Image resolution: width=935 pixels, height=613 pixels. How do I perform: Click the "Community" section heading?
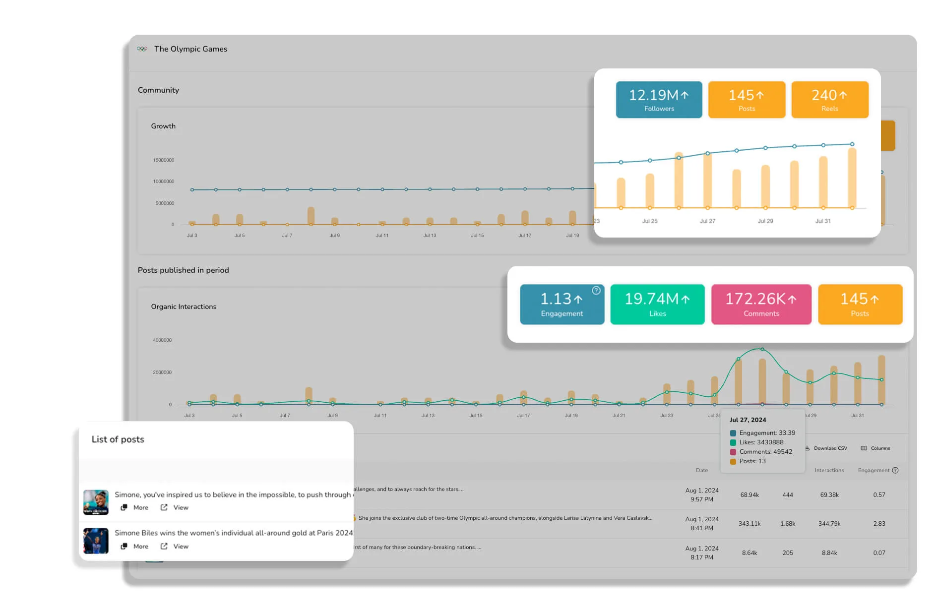(158, 90)
